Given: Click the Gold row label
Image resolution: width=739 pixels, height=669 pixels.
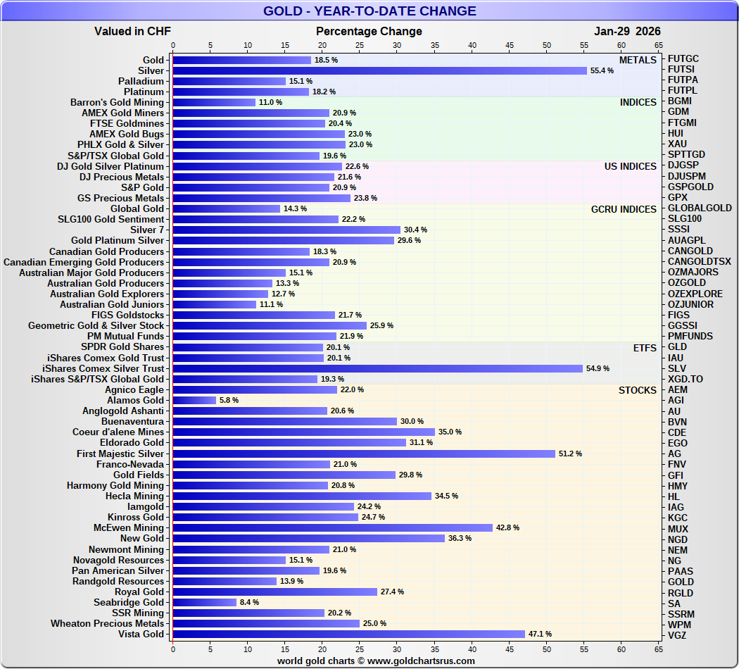Looking at the screenshot, I should [153, 60].
